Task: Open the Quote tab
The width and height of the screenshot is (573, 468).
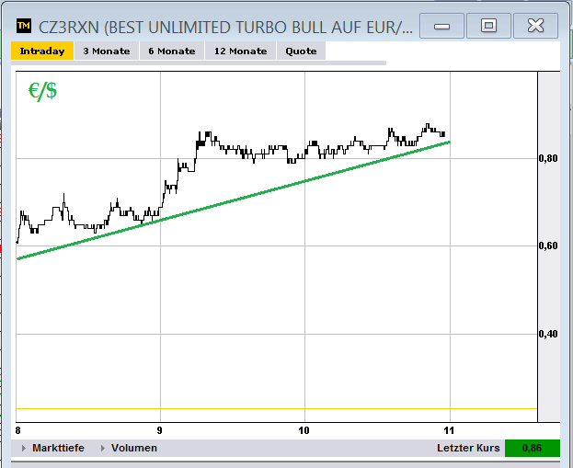Action: coord(301,51)
